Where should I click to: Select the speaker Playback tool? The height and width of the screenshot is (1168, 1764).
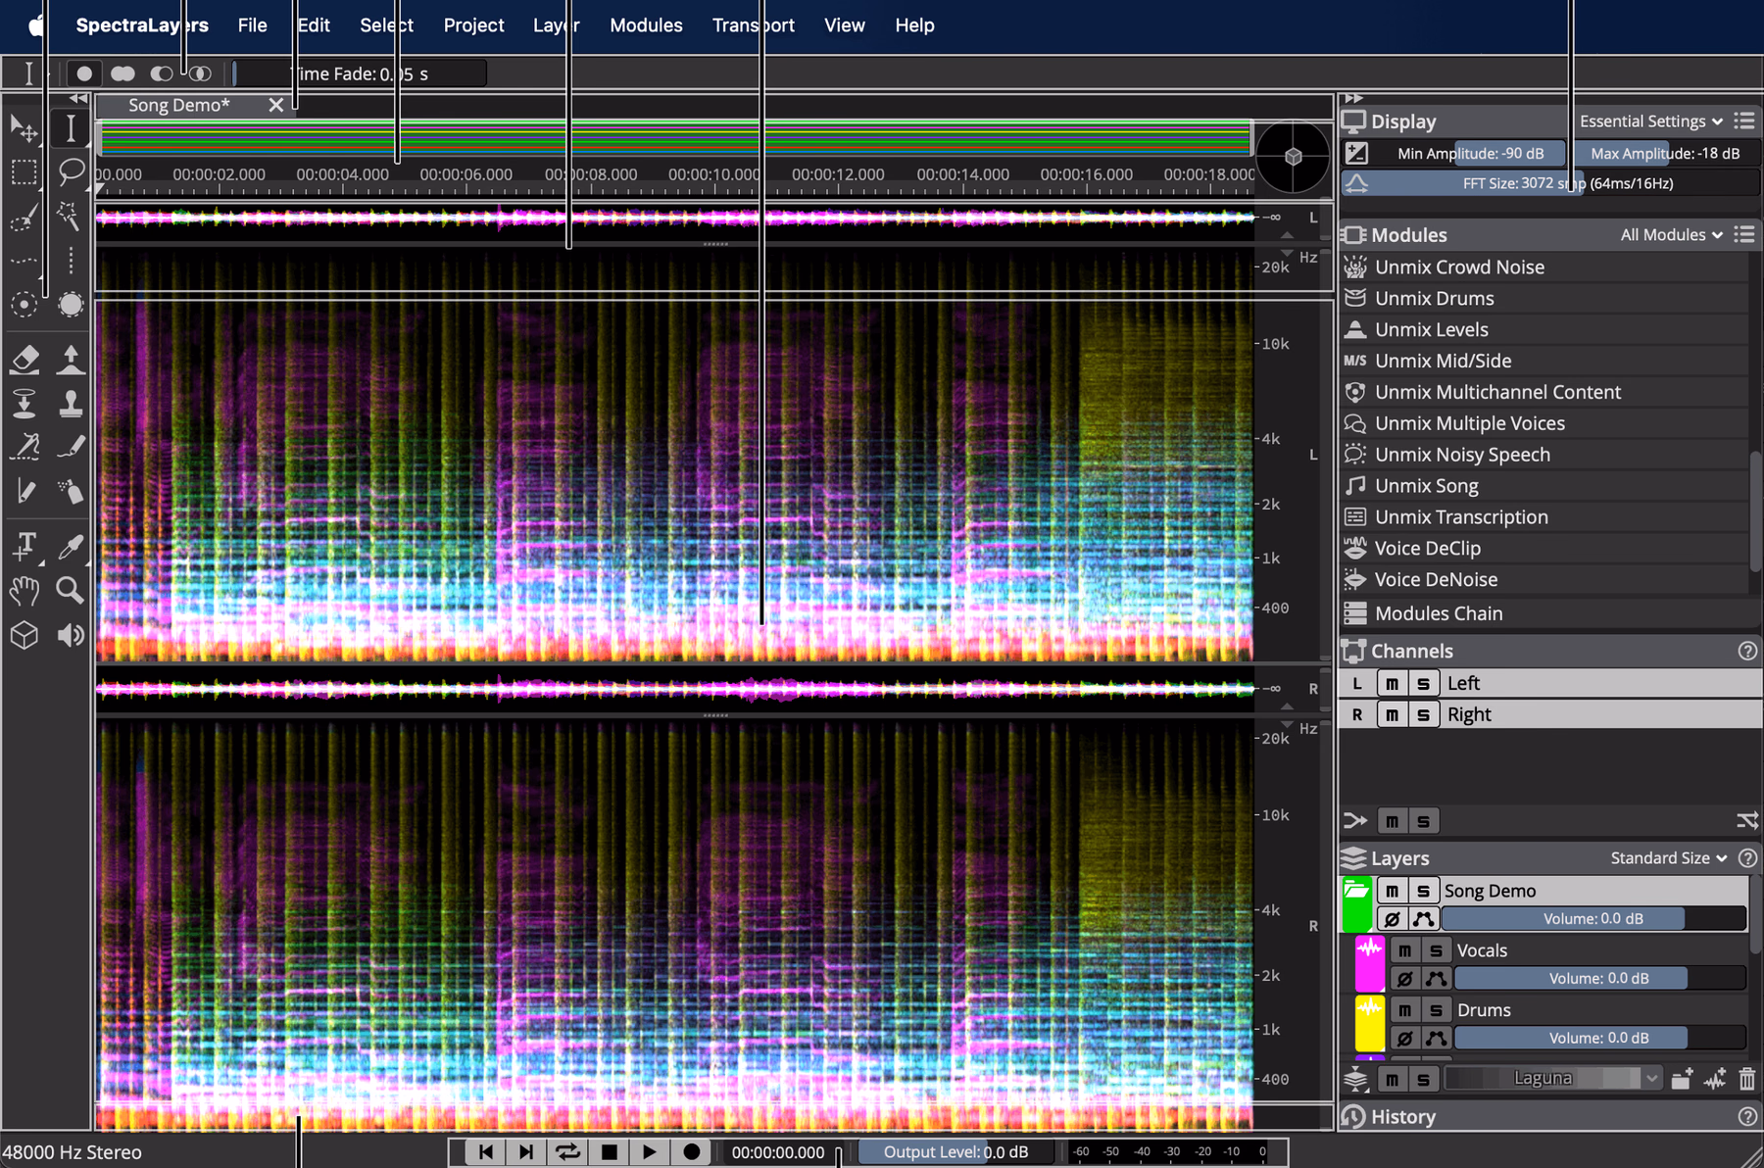(71, 635)
